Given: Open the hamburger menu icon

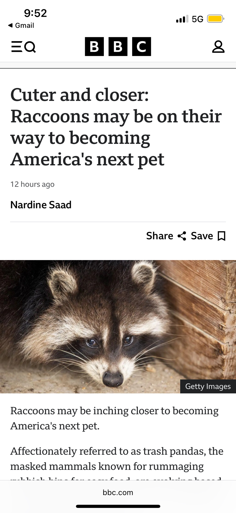Looking at the screenshot, I should coord(17,47).
